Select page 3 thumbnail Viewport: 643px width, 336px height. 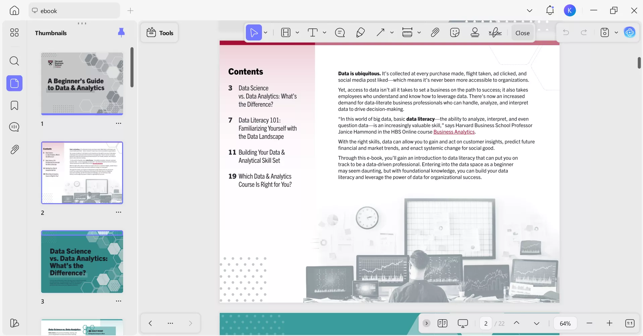(82, 262)
